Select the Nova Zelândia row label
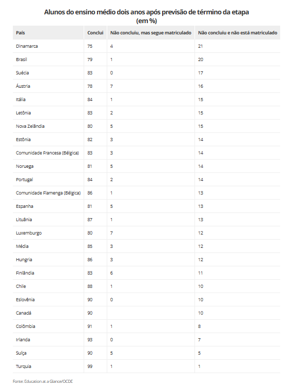 [30, 126]
